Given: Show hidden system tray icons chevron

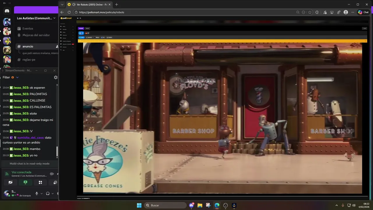Looking at the screenshot, I should pyautogui.click(x=337, y=205).
